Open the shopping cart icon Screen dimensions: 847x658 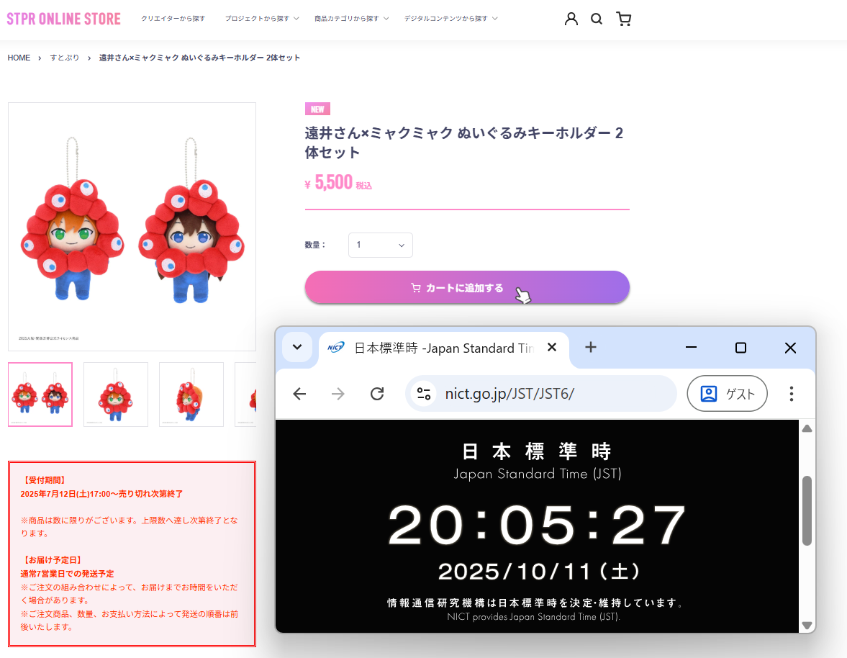coord(624,19)
